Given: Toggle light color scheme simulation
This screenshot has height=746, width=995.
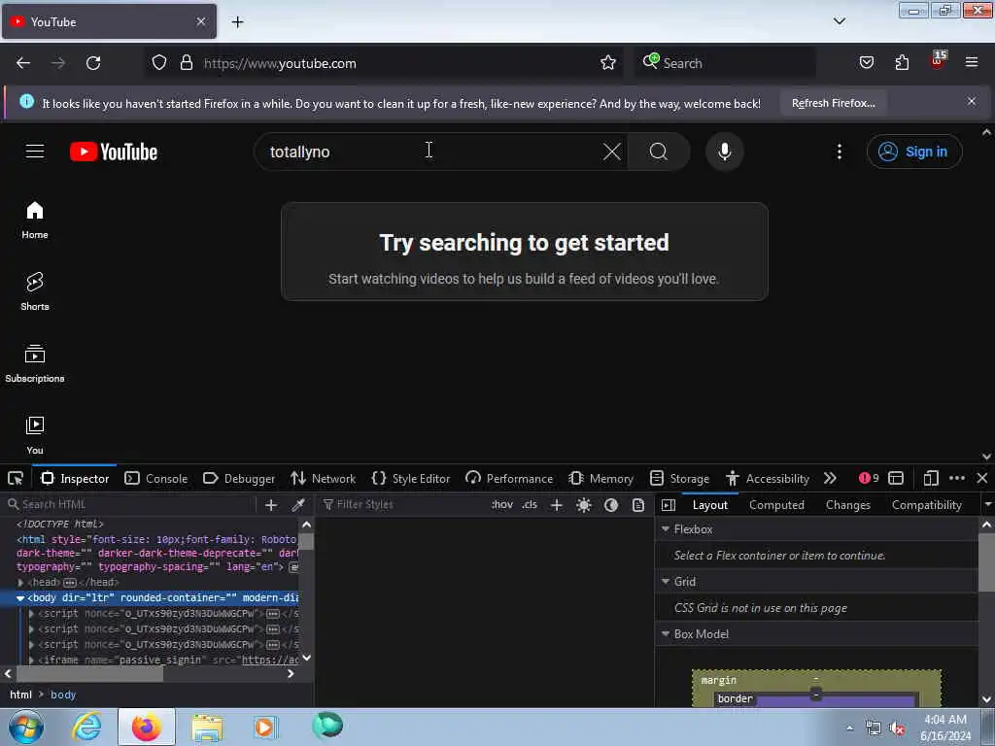Looking at the screenshot, I should pyautogui.click(x=584, y=505).
